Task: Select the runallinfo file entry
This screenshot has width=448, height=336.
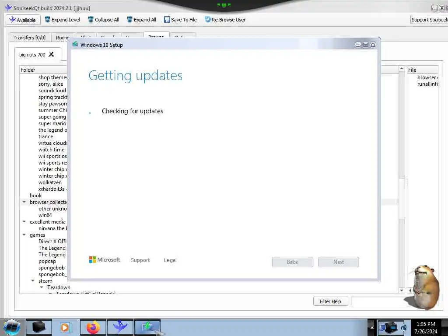Action: (427, 84)
